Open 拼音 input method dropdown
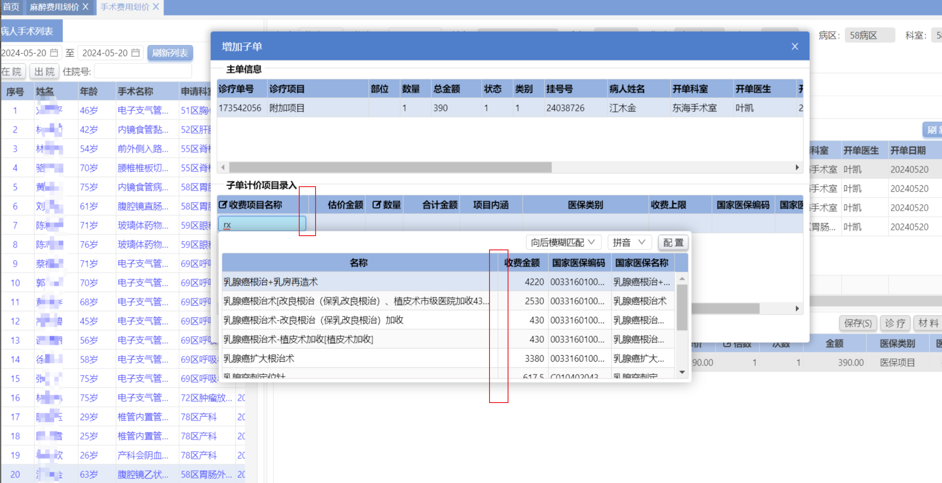The image size is (942, 483). tap(629, 243)
